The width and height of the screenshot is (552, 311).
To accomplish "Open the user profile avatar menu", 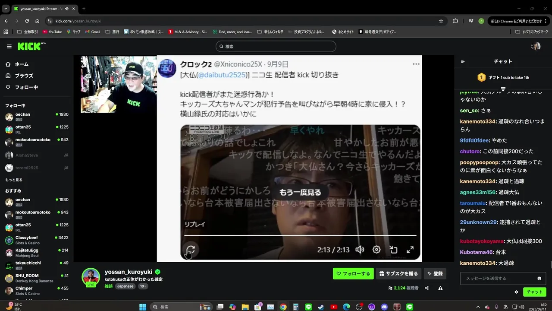I will point(536,46).
